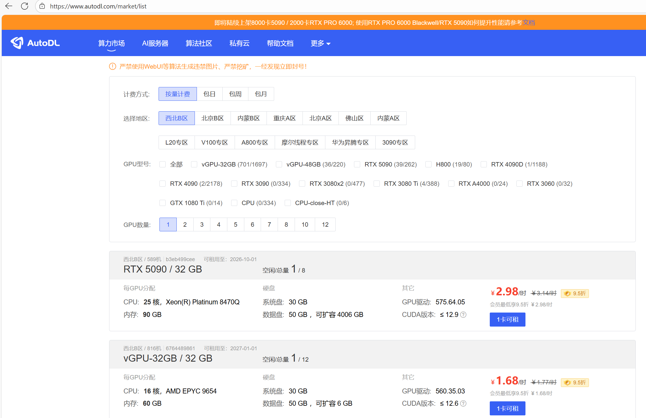Screen dimensions: 646x418
Task: Check the RTX 3080 Ti (4/388) checkbox
Action: pyautogui.click(x=377, y=184)
